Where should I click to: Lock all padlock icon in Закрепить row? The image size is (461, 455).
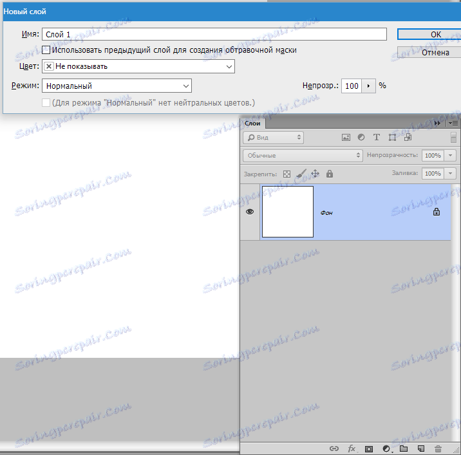click(x=330, y=174)
